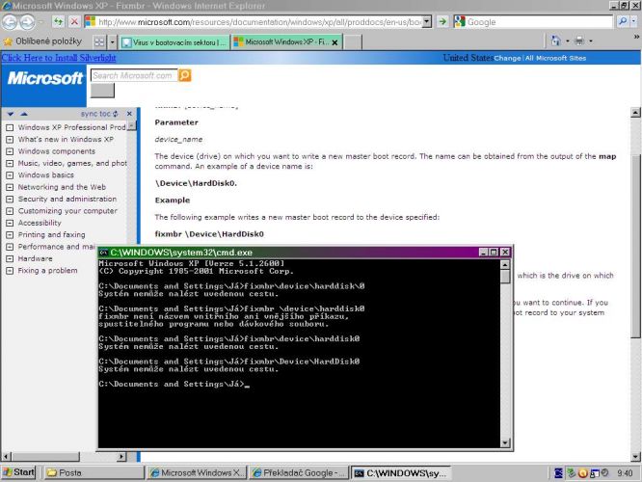Click the Search Microsoft.com input field

point(134,75)
